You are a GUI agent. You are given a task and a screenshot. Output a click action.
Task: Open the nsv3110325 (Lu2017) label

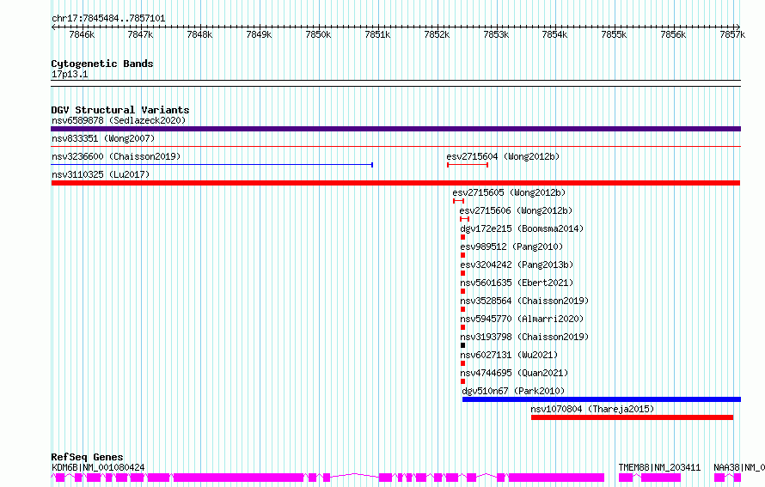pyautogui.click(x=101, y=174)
